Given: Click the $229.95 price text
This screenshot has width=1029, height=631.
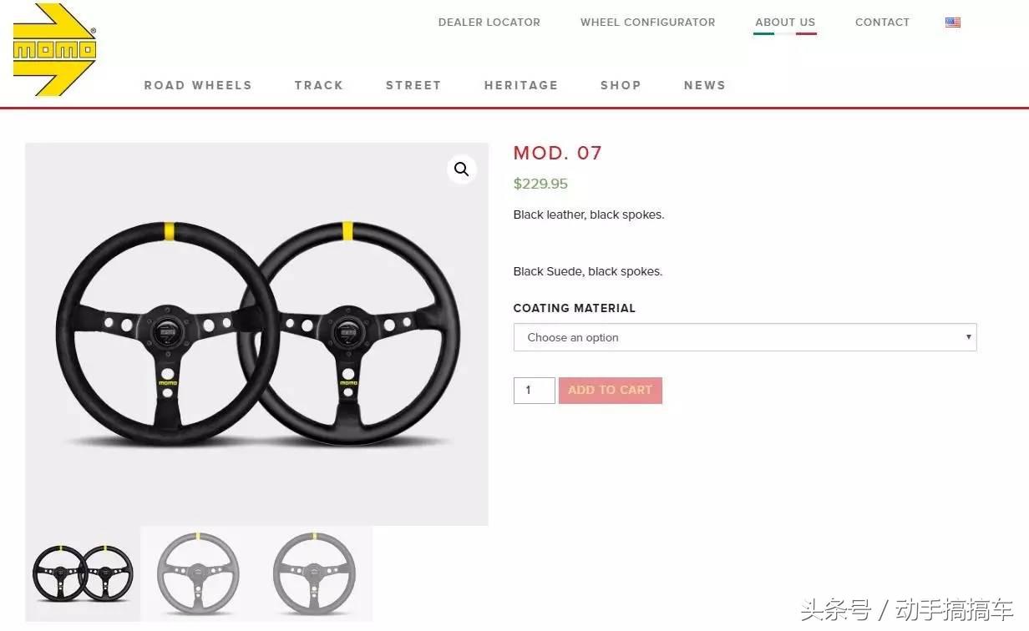Looking at the screenshot, I should pos(540,184).
